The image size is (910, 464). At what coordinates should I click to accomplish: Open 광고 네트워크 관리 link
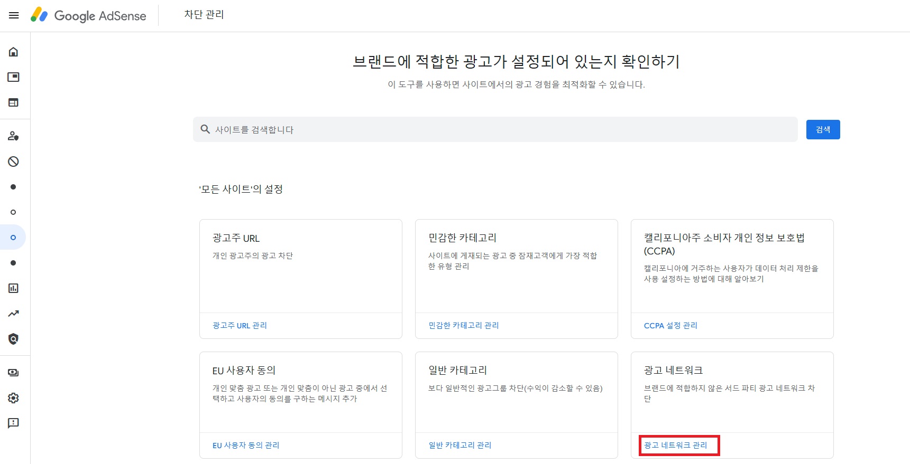pos(675,446)
